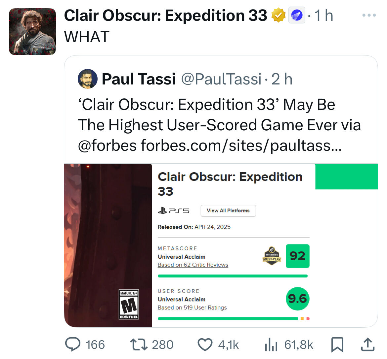Open the three-dot more options menu
Image resolution: width=387 pixels, height=359 pixels.
click(x=369, y=15)
